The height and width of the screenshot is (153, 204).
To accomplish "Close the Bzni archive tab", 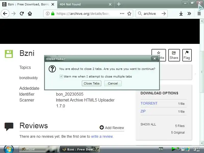I will coord(53,4).
